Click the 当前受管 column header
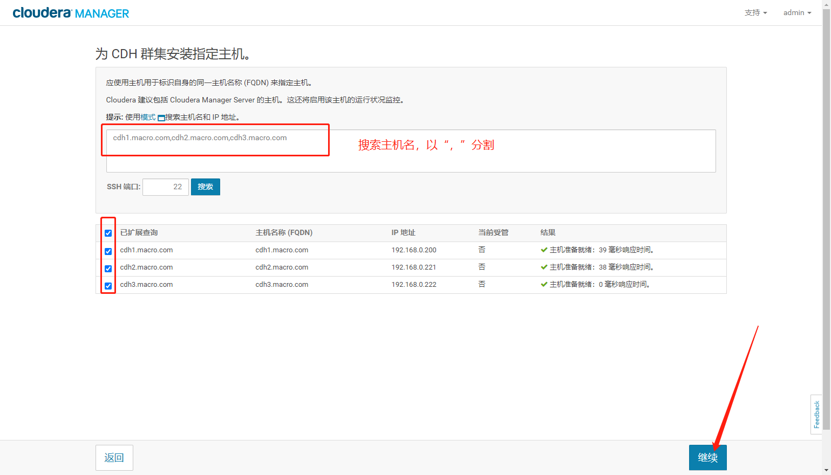The image size is (831, 475). pos(493,232)
